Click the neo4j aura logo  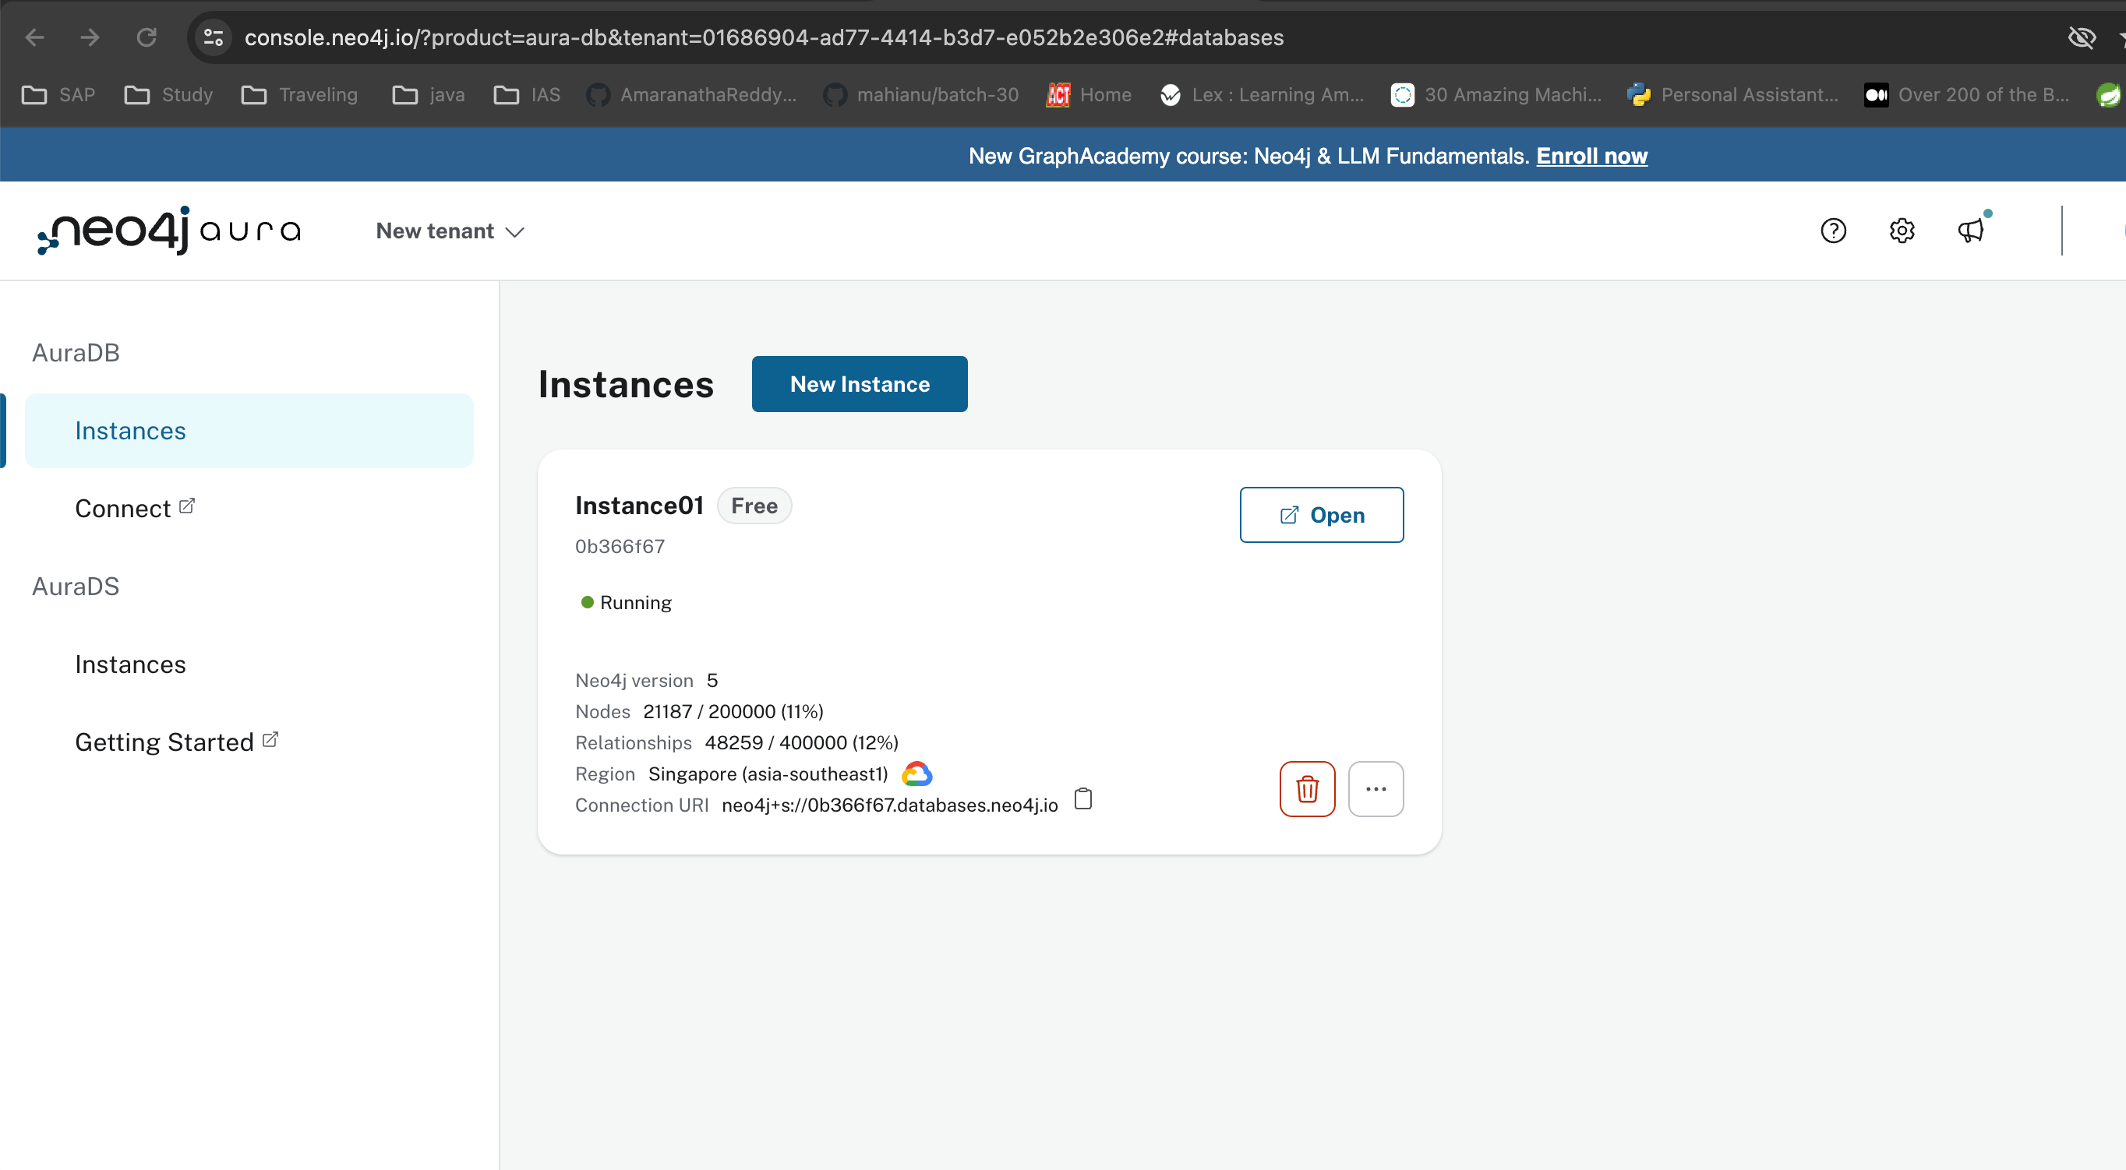tap(169, 231)
